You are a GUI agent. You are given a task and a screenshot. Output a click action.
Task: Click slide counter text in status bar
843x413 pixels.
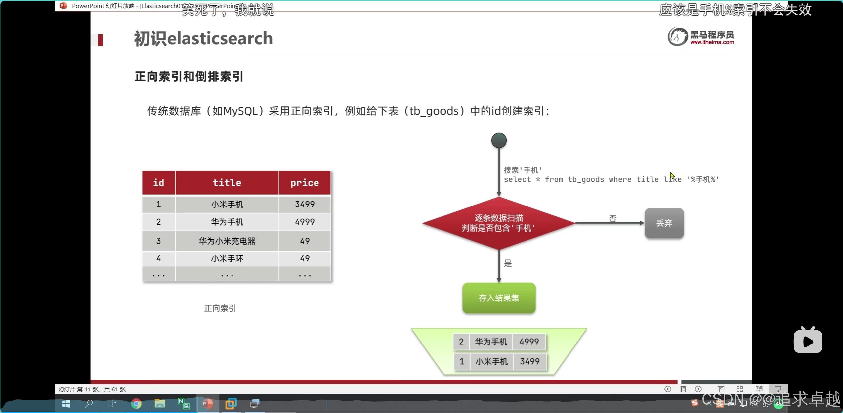coord(92,390)
